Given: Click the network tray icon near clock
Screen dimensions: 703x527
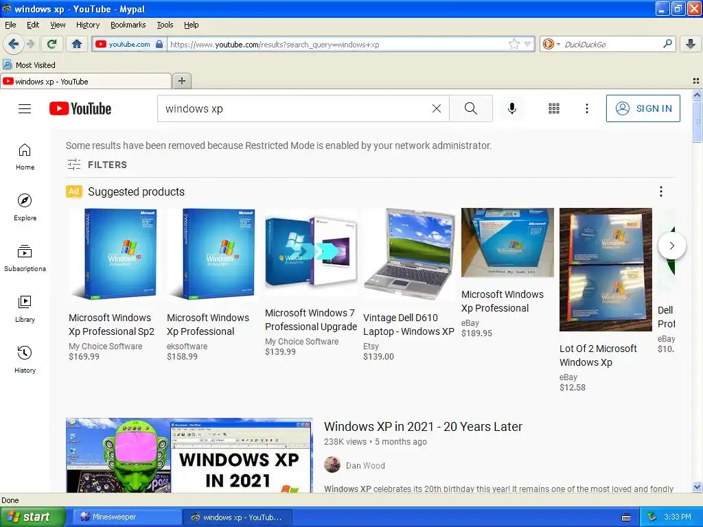Looking at the screenshot, I should pyautogui.click(x=652, y=517).
